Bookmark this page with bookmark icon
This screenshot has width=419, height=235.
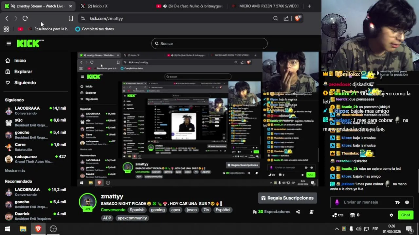pos(71,18)
